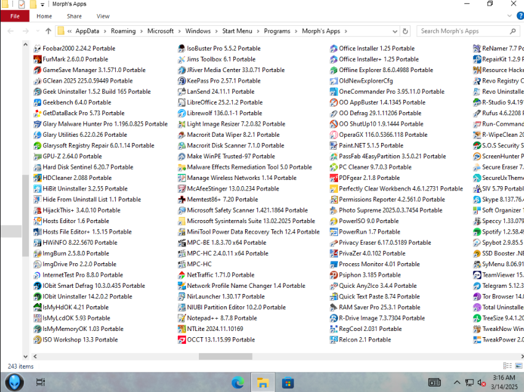Expand the hidden breadcrumb folders chevron

(x=70, y=31)
